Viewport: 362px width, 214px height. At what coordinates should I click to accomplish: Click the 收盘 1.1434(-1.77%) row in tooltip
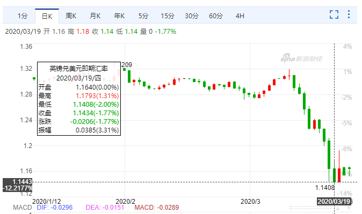[79, 113]
